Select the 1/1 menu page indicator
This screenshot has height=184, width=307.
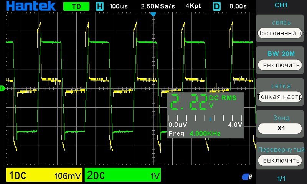(281, 179)
